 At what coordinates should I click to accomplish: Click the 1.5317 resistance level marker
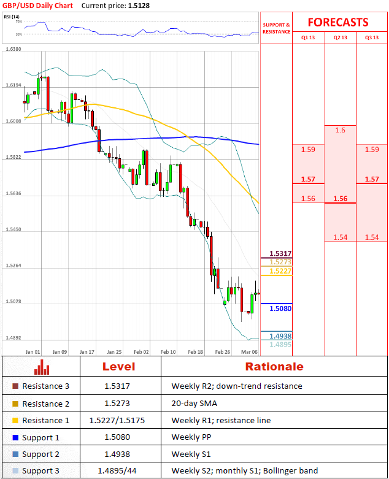(280, 253)
